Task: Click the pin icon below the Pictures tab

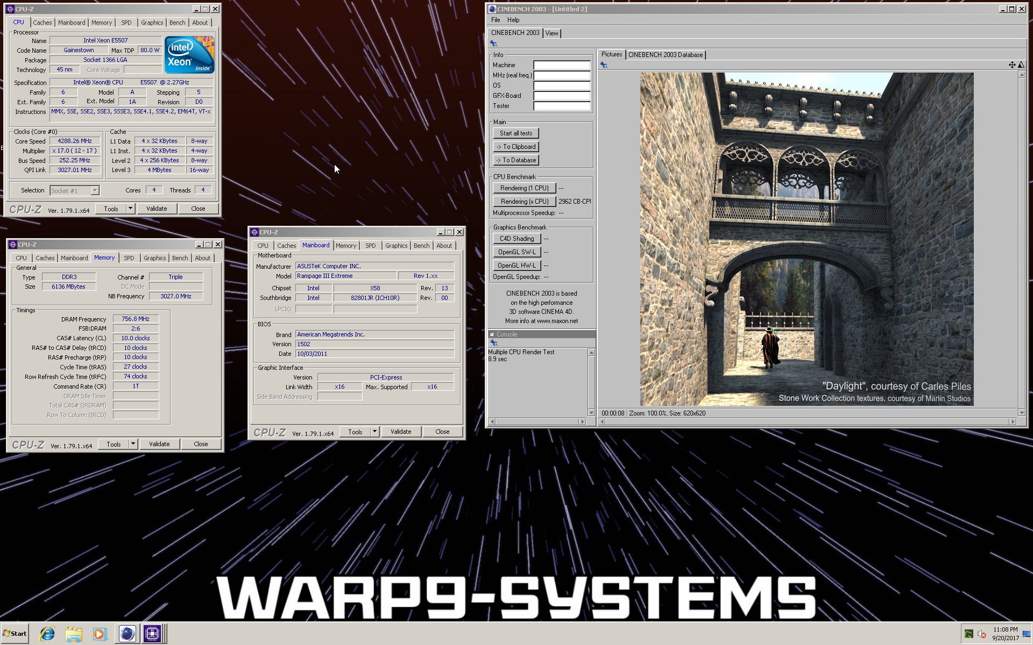Action: click(604, 65)
